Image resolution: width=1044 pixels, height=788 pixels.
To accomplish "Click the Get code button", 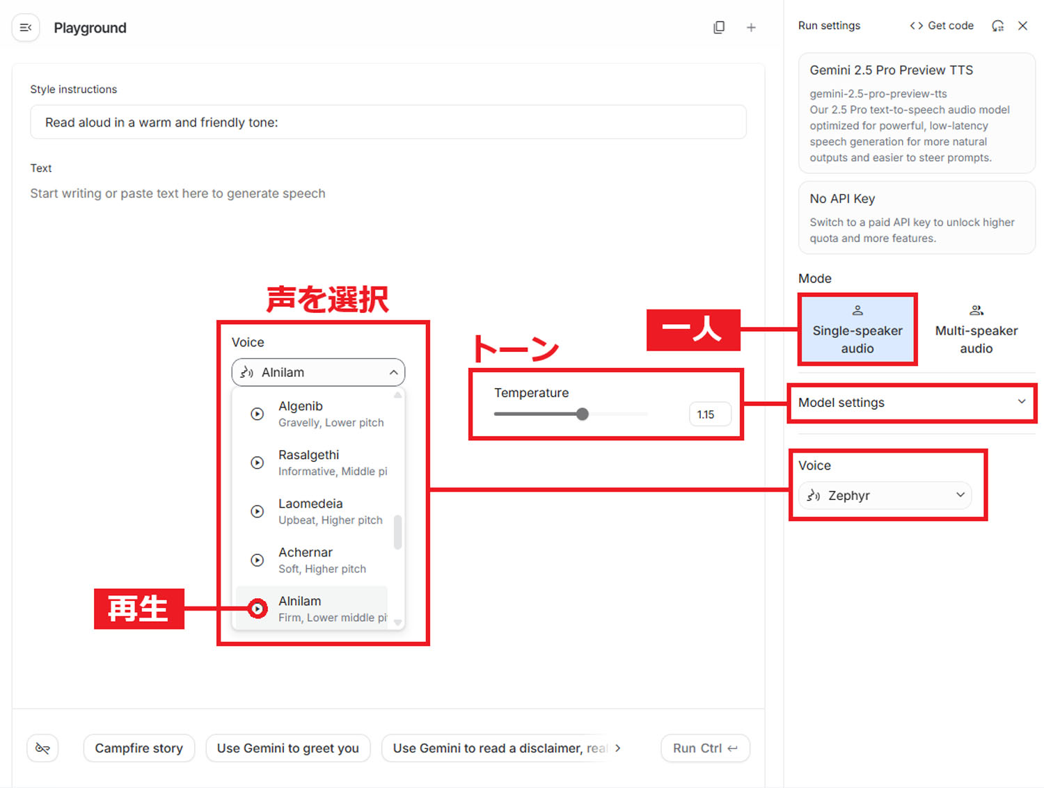I will tap(942, 26).
